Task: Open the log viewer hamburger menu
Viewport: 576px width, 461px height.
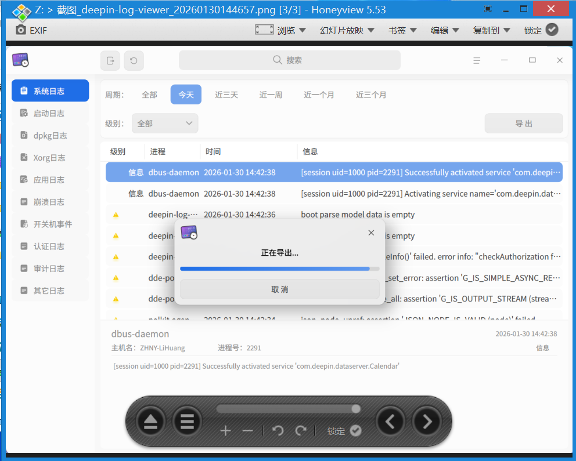Action: pos(477,60)
